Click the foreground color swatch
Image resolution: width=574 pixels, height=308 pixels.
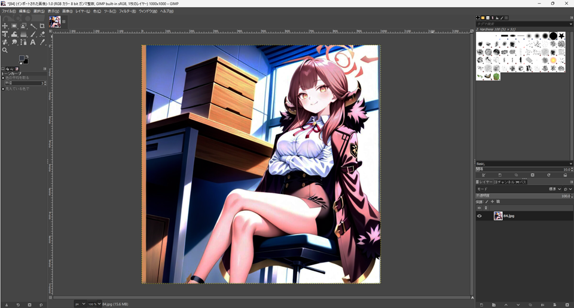pyautogui.click(x=22, y=58)
